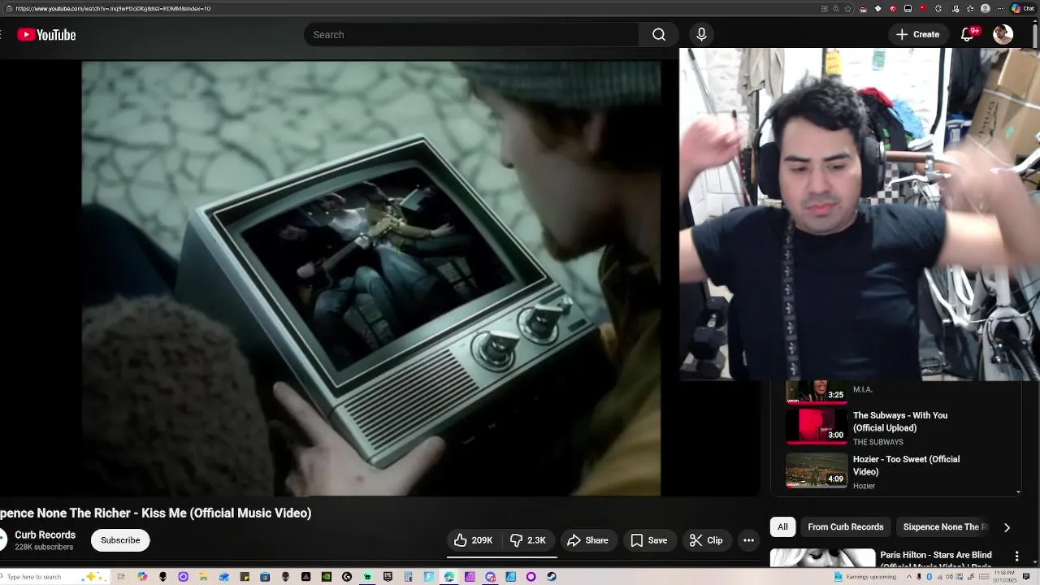Open The Subways With You thumbnail
Screen dimensions: 1040x585
coord(816,426)
